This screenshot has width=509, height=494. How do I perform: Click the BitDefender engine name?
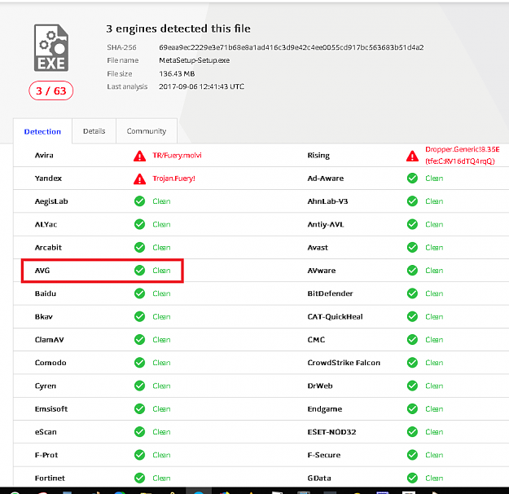click(x=330, y=293)
